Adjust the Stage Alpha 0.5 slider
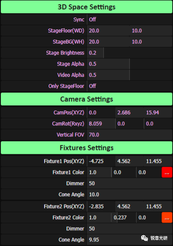Screen dimensions: 173x246 (130, 64)
